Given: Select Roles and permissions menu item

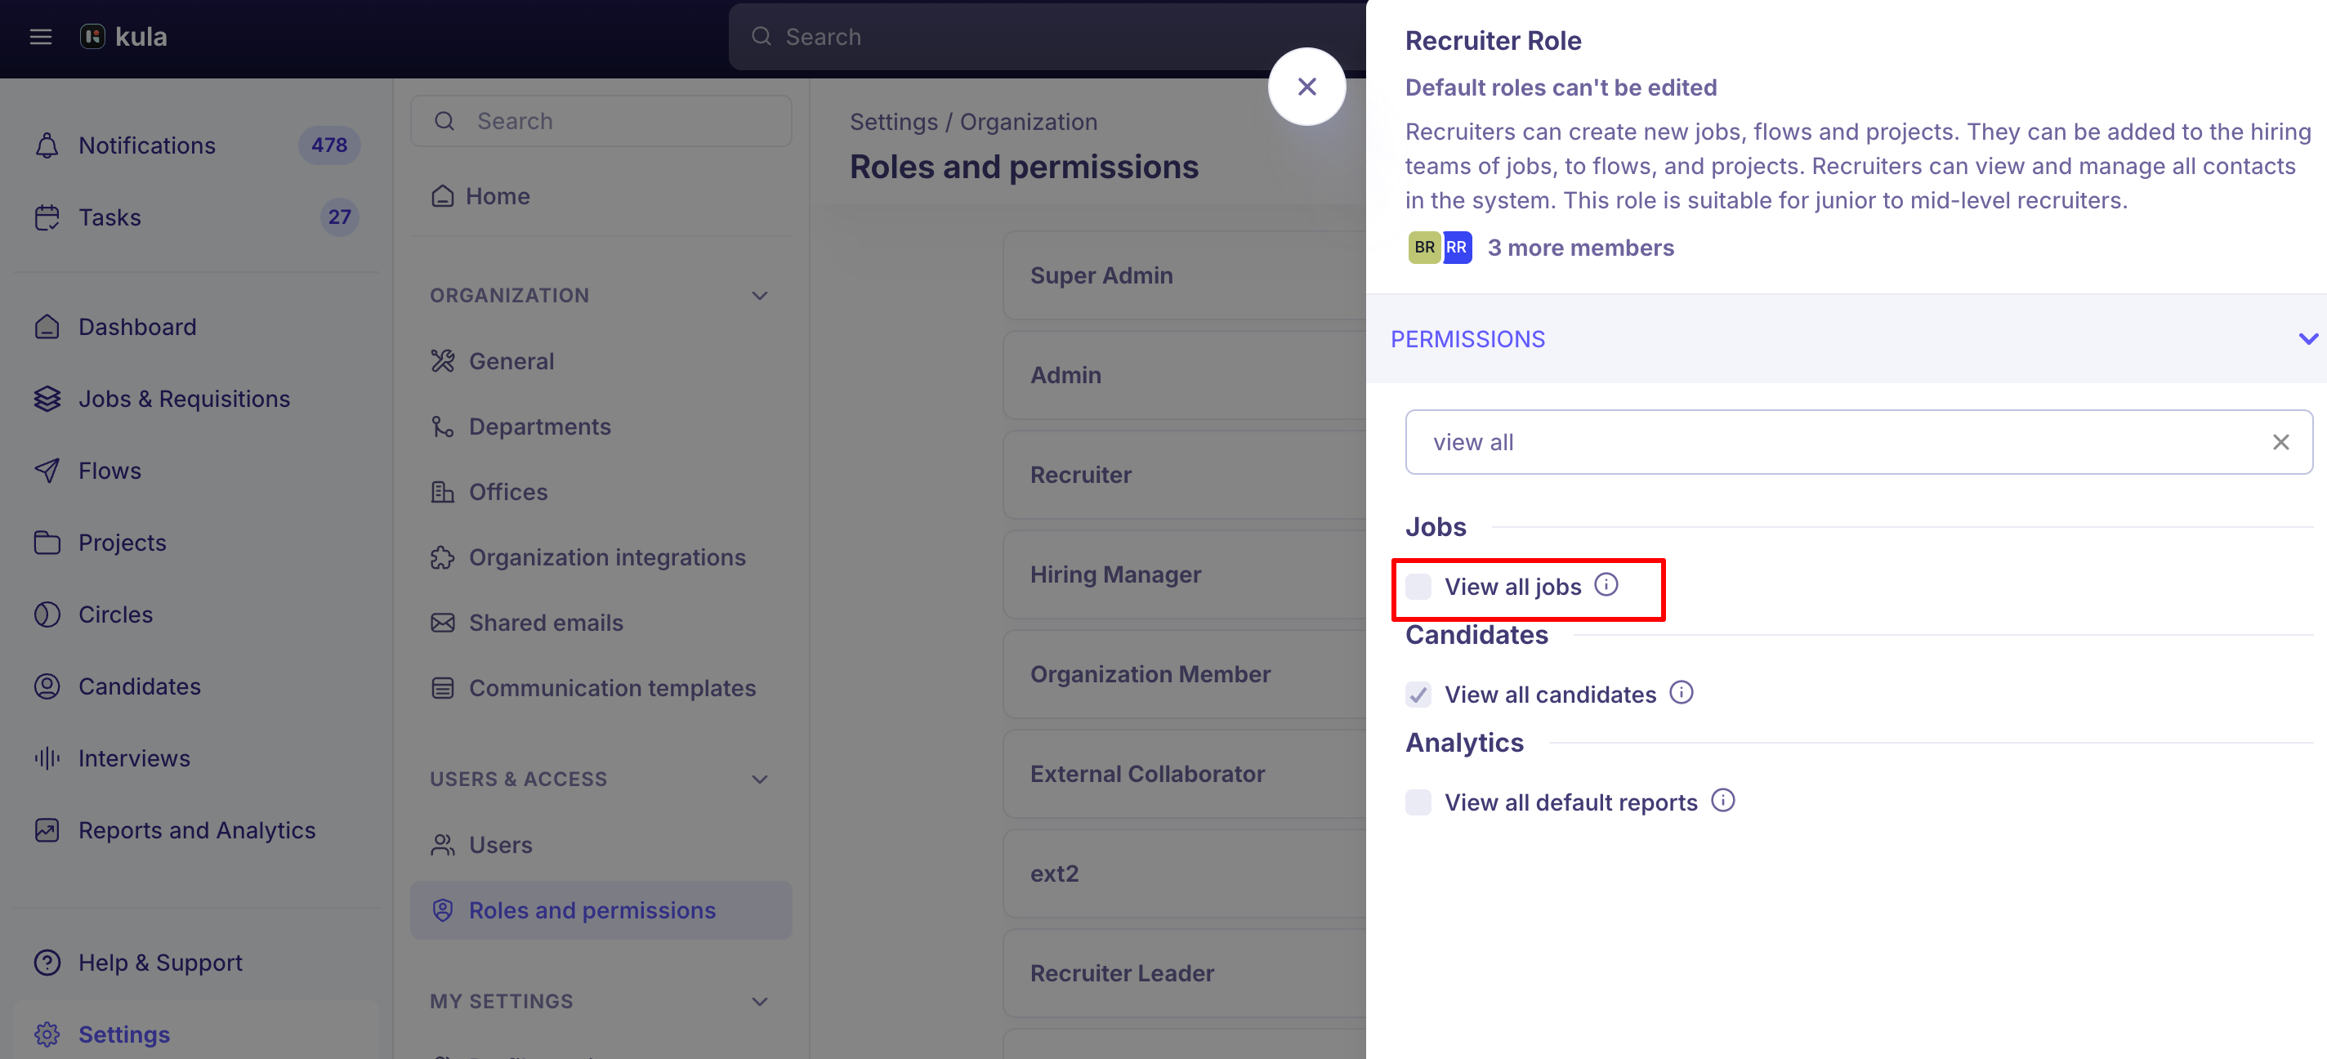Looking at the screenshot, I should coord(601,910).
